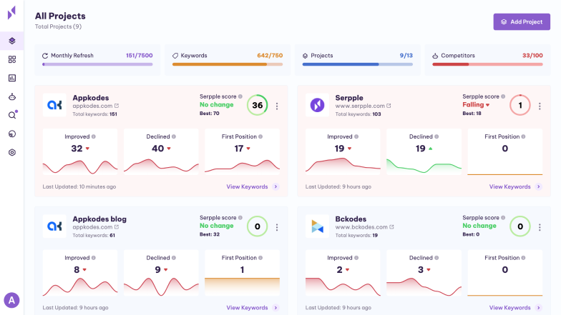Screen dimensions: 561x315
Task: Open Appkodes blog three-dot options menu
Action: [277, 227]
